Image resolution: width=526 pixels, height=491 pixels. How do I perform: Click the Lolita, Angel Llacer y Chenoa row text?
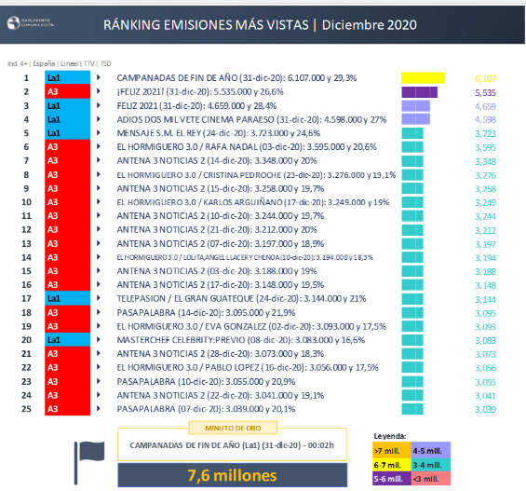pos(245,257)
